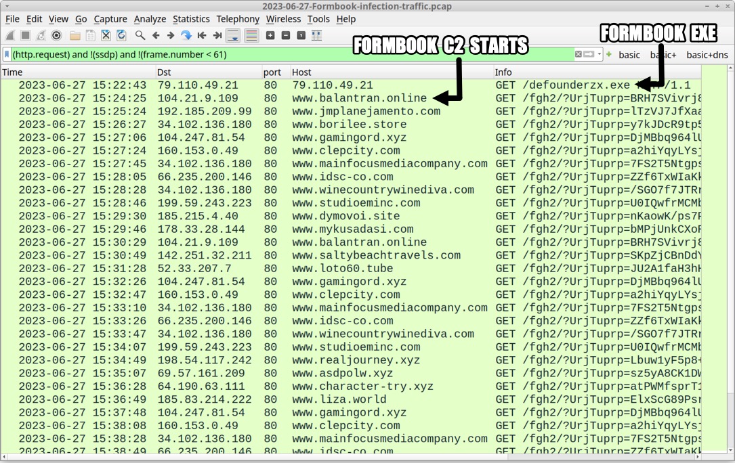Click the resize columns icon
Screen dimensions: 735x463
pos(317,35)
